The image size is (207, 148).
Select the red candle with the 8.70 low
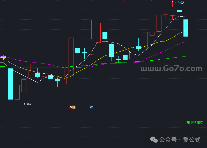pyautogui.click(x=24, y=86)
